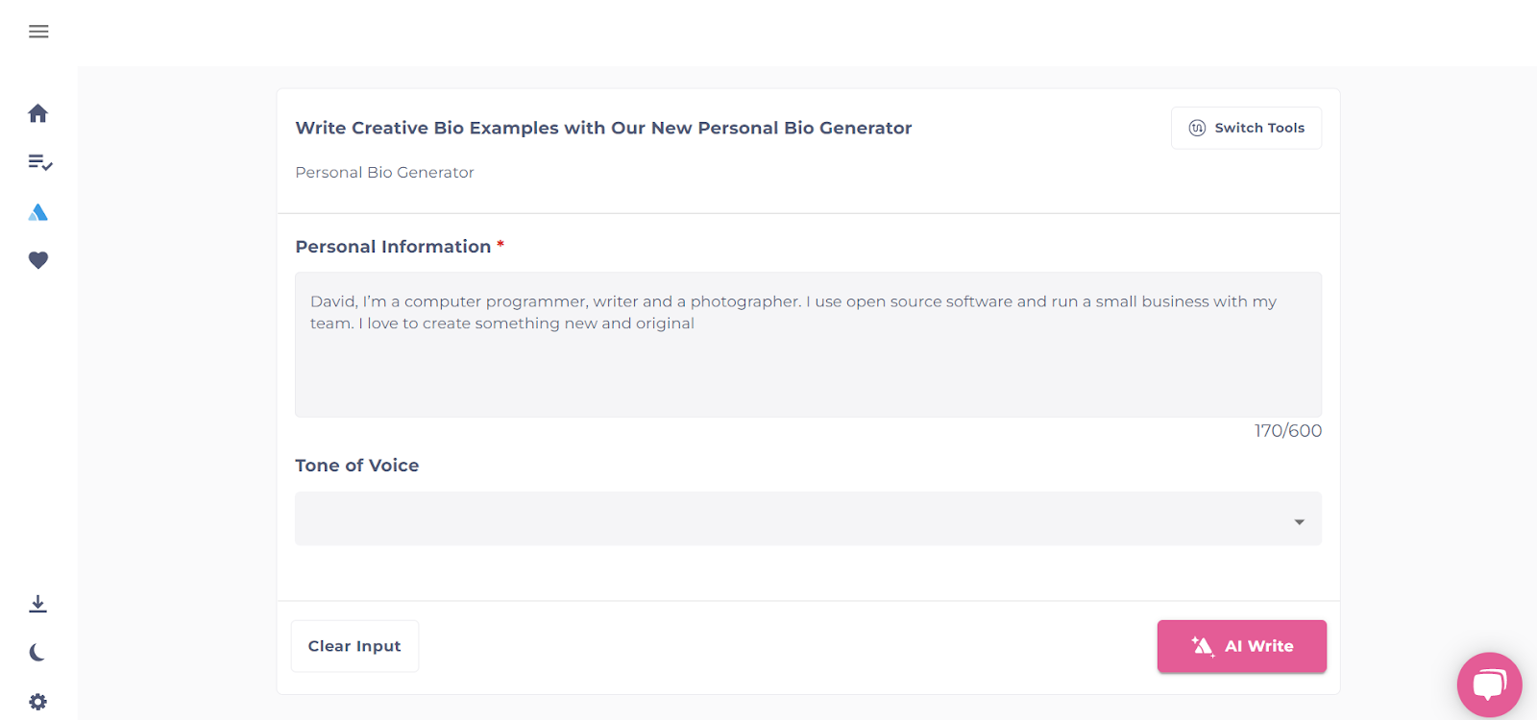This screenshot has height=720, width=1537.
Task: Open the hamburger navigation menu
Action: pyautogui.click(x=38, y=32)
